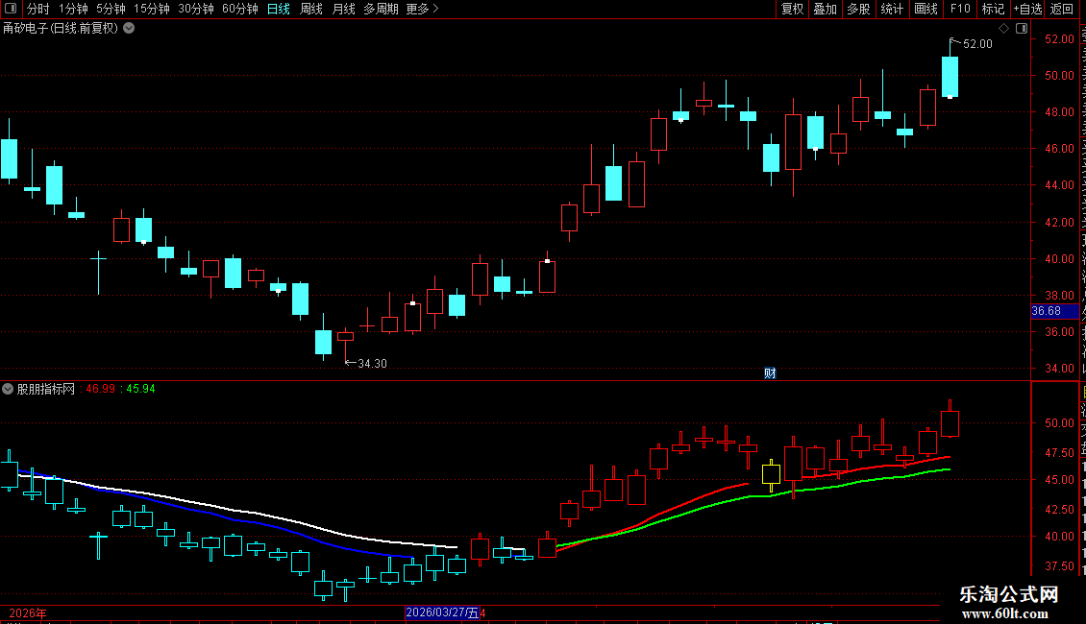1086x624 pixels.
Task: Expand the 股朋指标网 indicator dropdown
Action: click(8, 389)
